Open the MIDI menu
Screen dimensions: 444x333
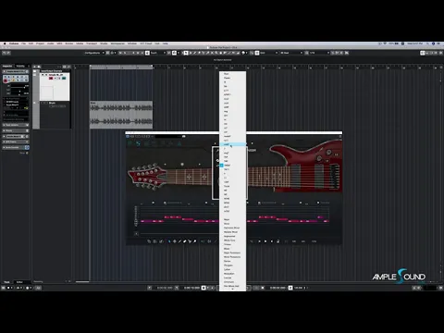click(59, 43)
